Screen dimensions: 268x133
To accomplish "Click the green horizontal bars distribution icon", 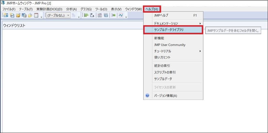I will tap(86, 15).
